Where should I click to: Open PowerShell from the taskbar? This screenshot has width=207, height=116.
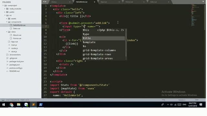point(41,105)
